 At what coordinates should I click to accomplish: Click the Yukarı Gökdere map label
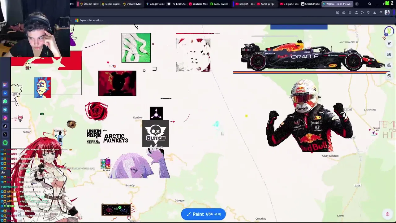(x=330, y=156)
